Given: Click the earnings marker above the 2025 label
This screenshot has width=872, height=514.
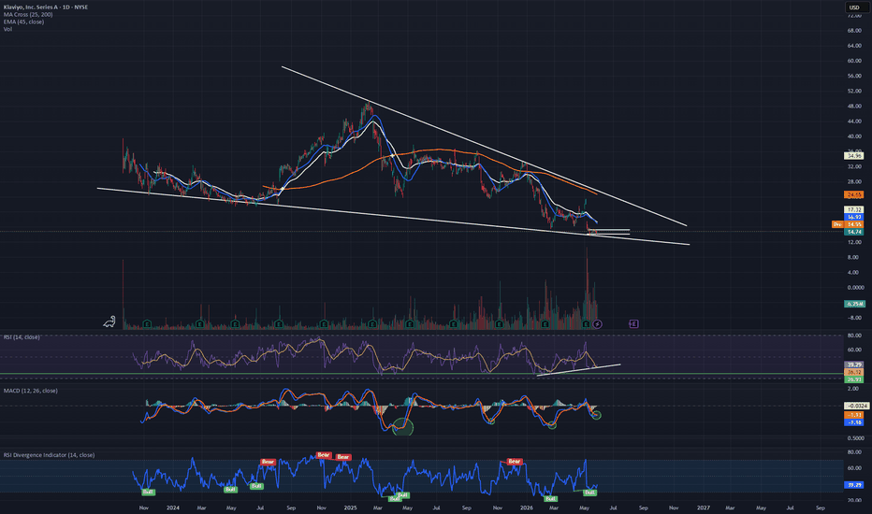Looking at the screenshot, I should click(371, 324).
